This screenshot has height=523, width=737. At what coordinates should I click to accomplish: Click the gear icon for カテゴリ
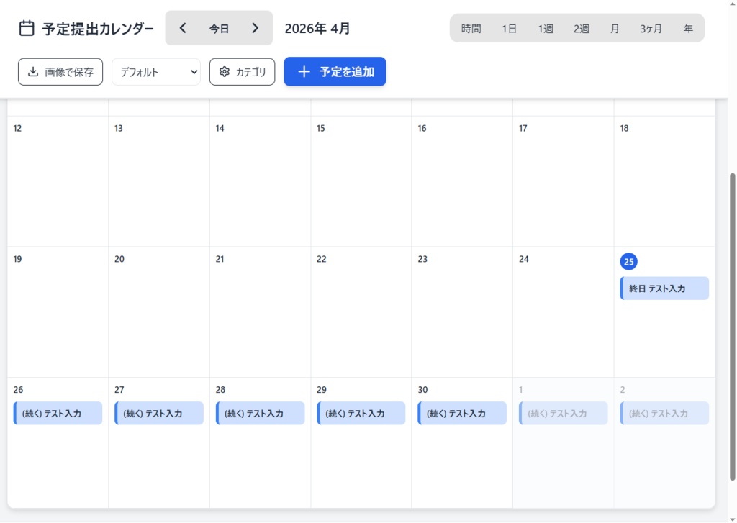point(224,72)
